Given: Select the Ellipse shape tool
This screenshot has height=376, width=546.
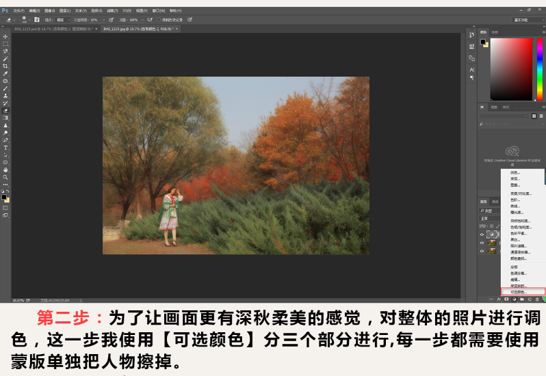Looking at the screenshot, I should (5, 163).
